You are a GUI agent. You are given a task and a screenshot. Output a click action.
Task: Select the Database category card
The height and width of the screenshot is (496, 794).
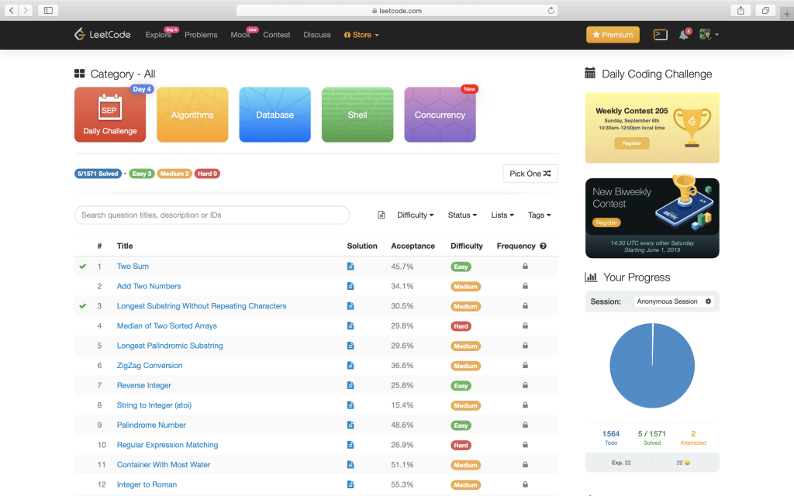click(x=275, y=115)
